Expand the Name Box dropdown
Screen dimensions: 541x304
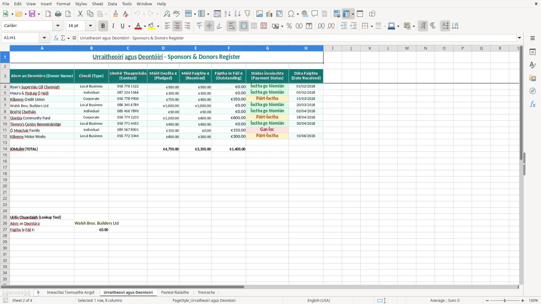[44, 38]
